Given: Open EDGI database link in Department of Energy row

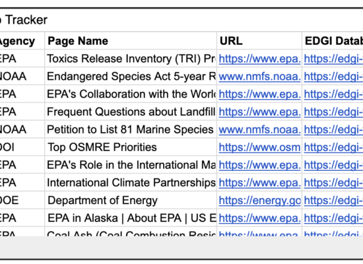Looking at the screenshot, I should click(333, 201).
